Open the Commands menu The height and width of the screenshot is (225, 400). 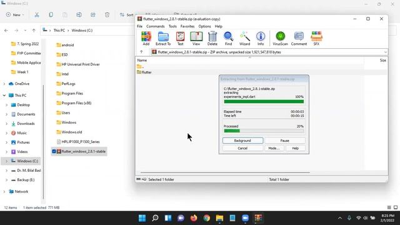tap(156, 26)
